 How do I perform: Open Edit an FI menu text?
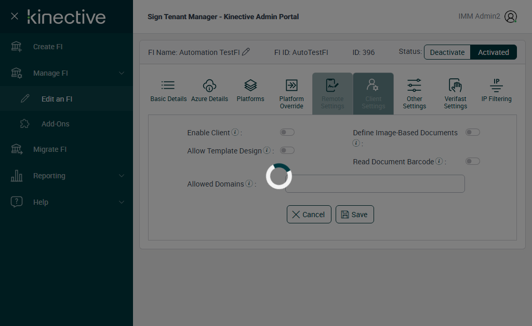57,99
